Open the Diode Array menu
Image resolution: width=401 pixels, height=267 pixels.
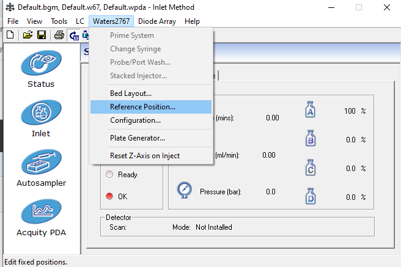coord(157,21)
